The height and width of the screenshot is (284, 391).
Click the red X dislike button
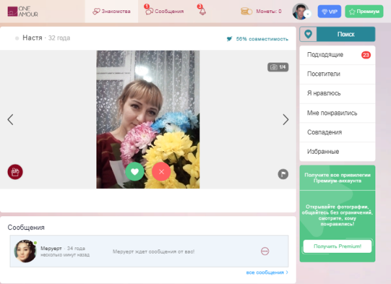pyautogui.click(x=161, y=171)
